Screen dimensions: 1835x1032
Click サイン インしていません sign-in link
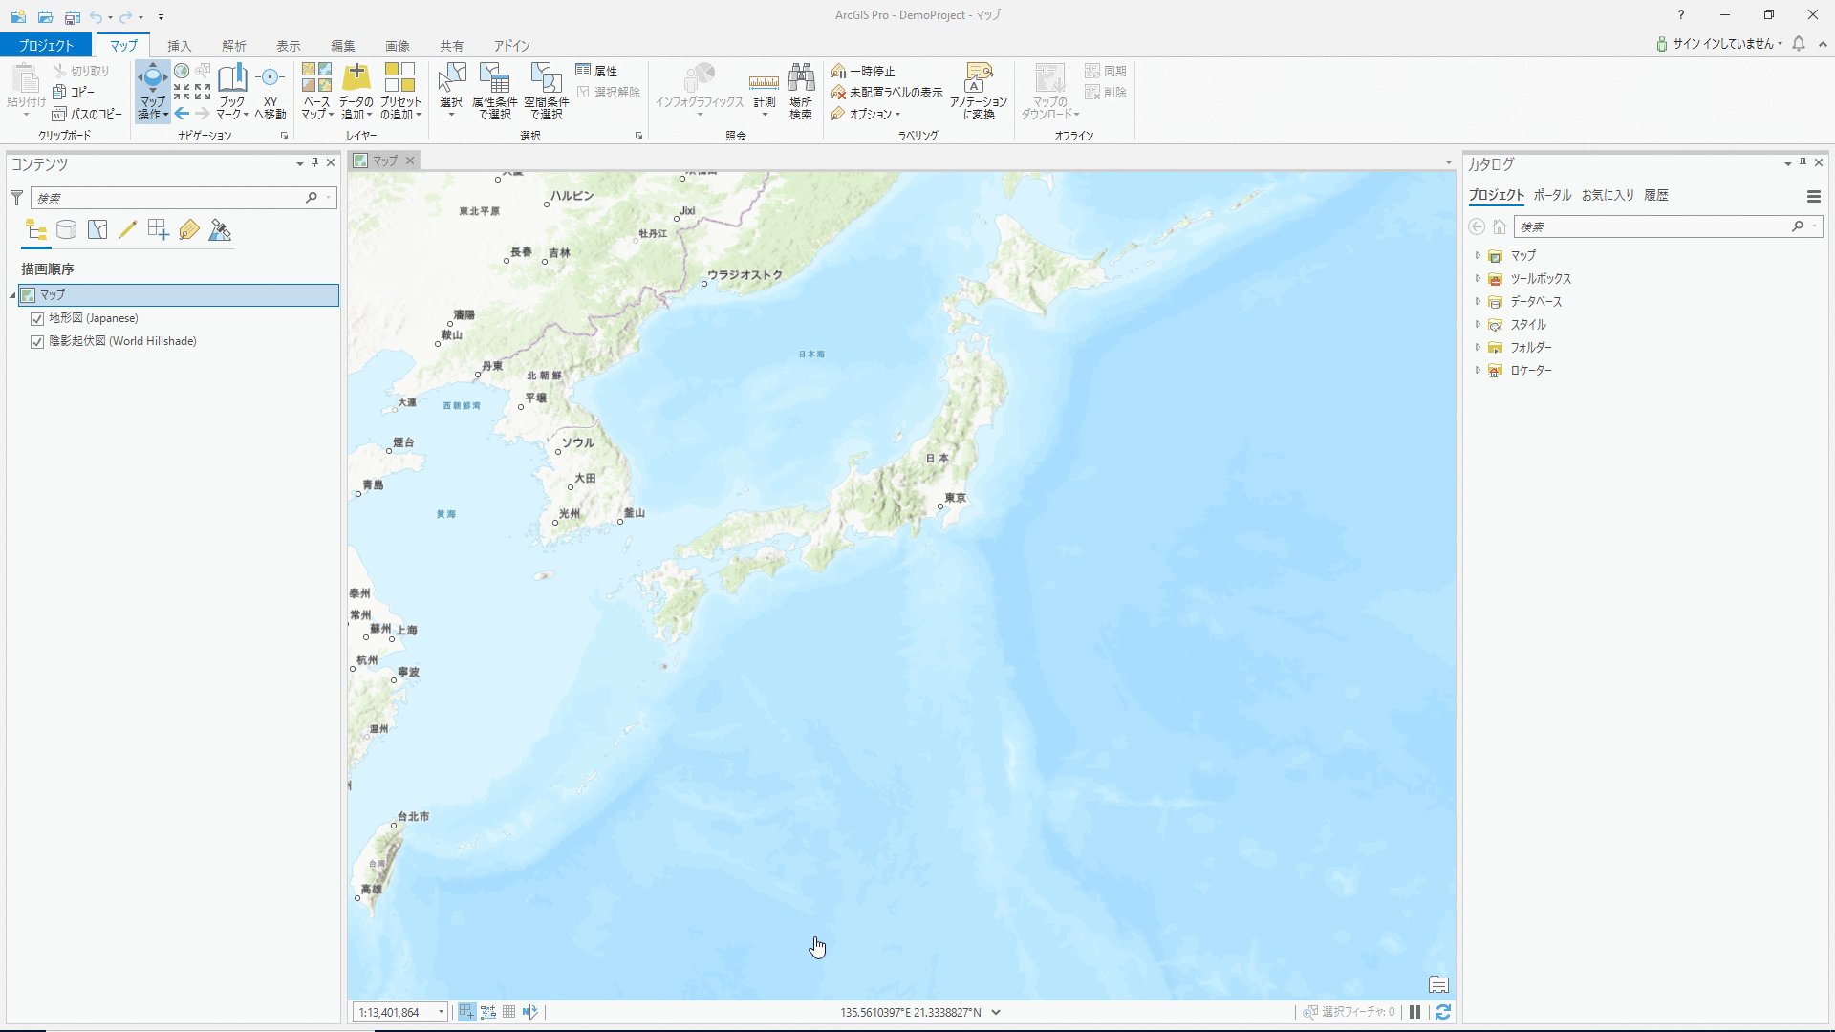pyautogui.click(x=1721, y=44)
